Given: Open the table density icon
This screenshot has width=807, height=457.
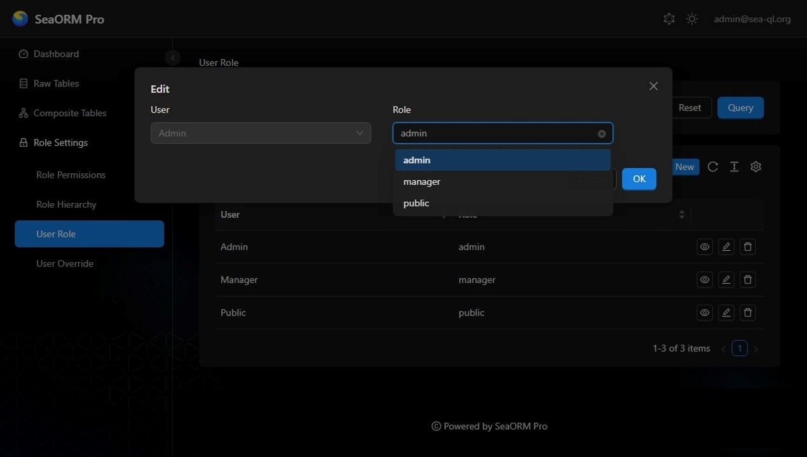Looking at the screenshot, I should point(734,167).
